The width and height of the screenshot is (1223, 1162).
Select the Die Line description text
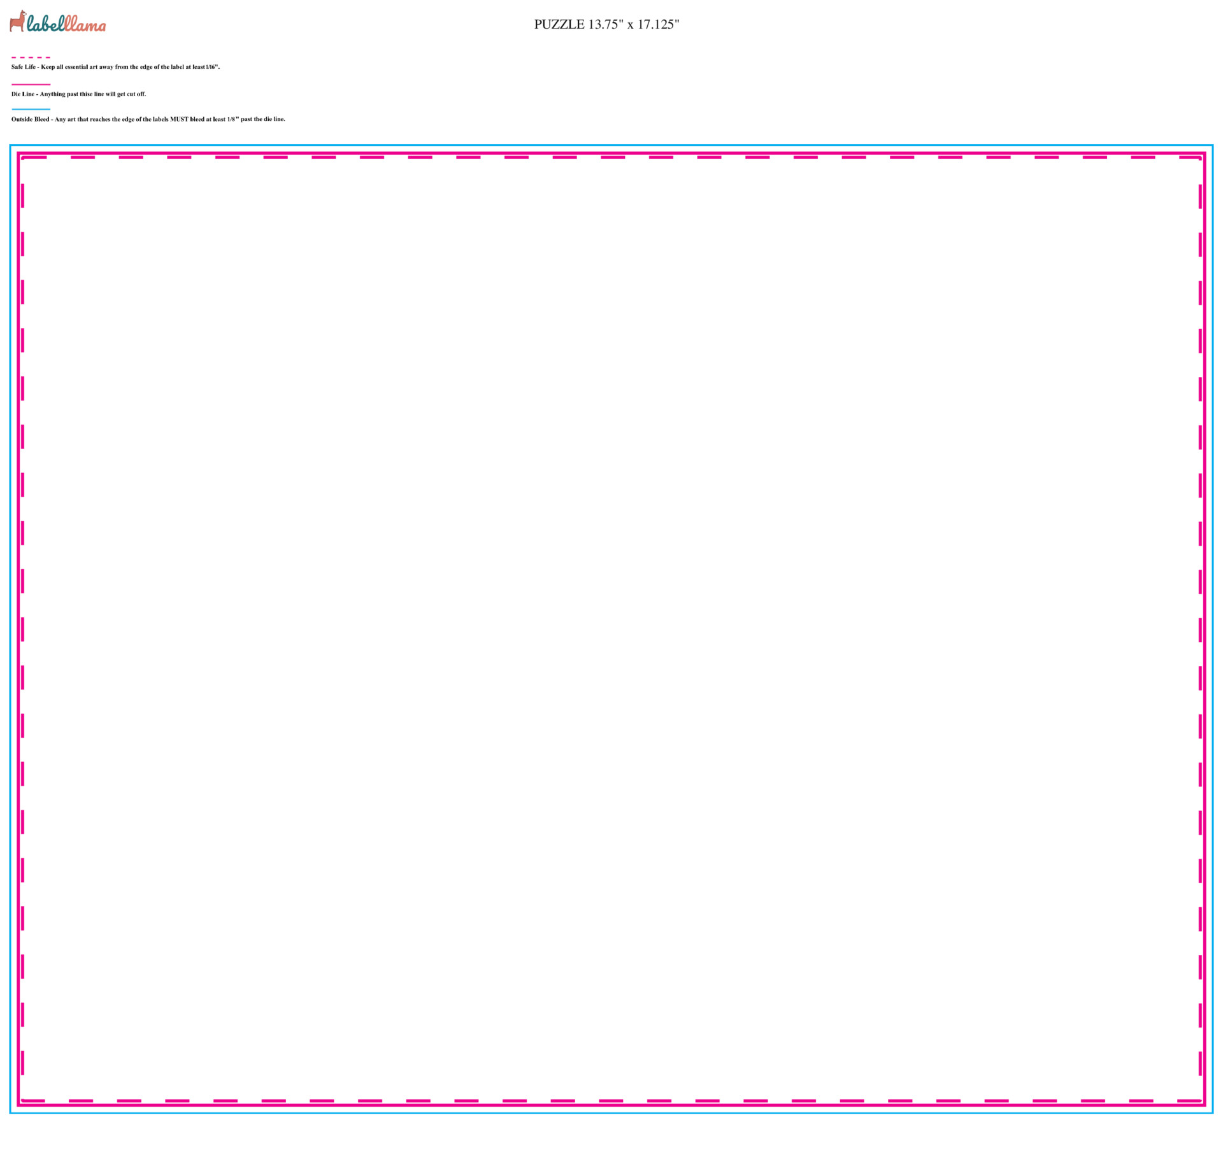pyautogui.click(x=78, y=94)
